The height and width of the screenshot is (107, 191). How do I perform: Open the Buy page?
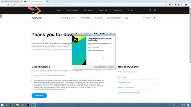pyautogui.click(x=126, y=18)
